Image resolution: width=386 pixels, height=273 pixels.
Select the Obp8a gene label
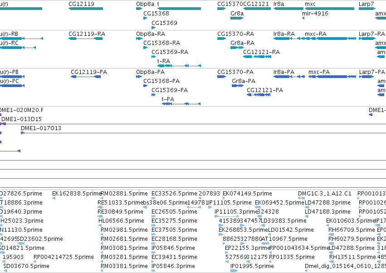click(145, 4)
